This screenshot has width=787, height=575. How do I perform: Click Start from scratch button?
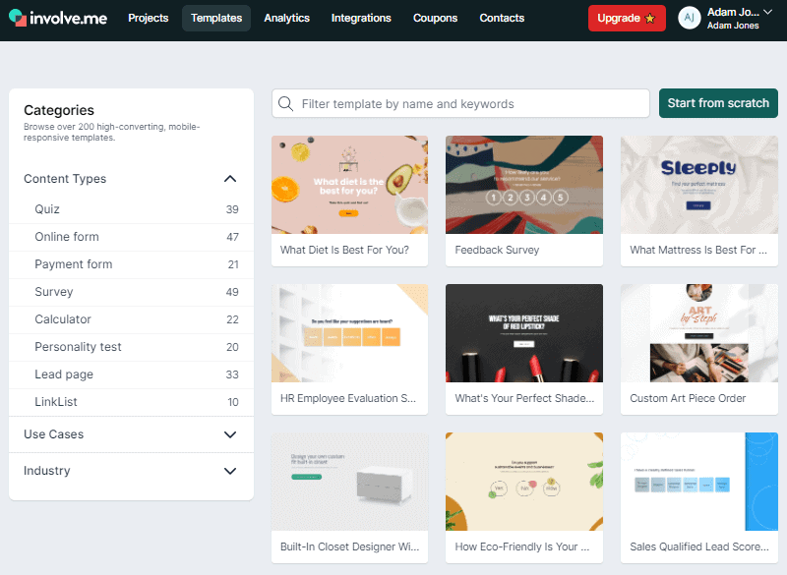[x=718, y=103]
